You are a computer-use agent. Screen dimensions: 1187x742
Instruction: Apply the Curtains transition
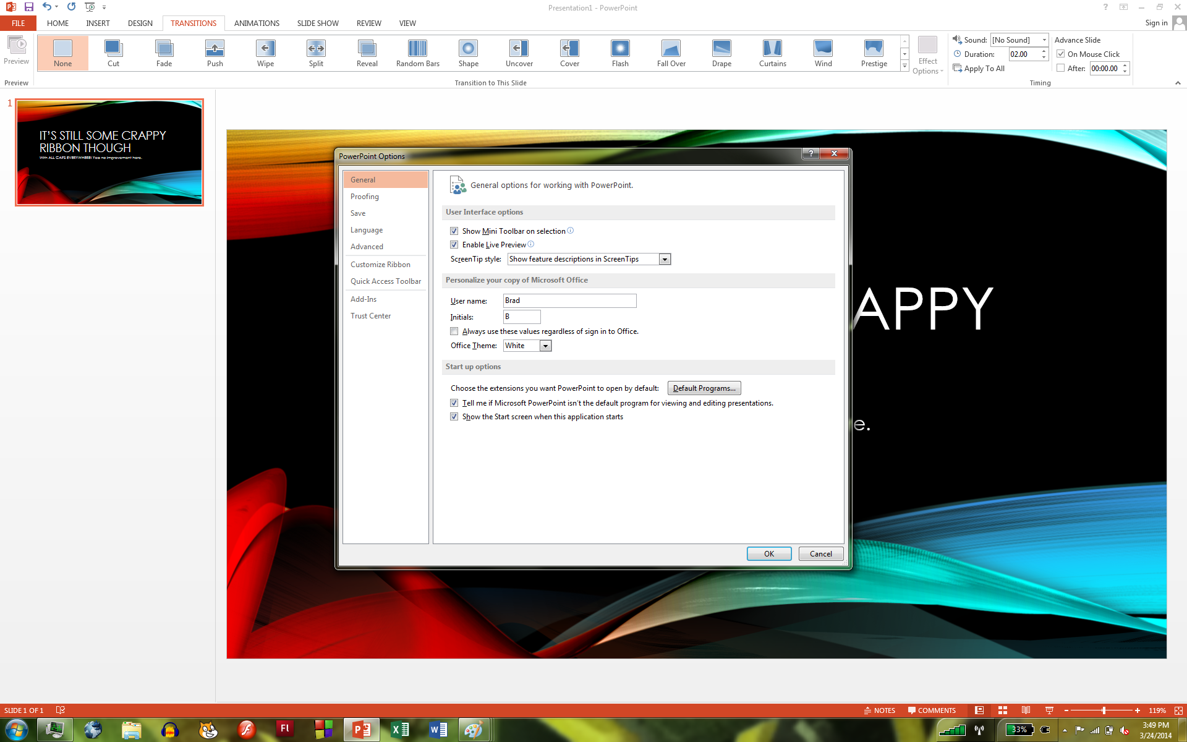coord(772,53)
